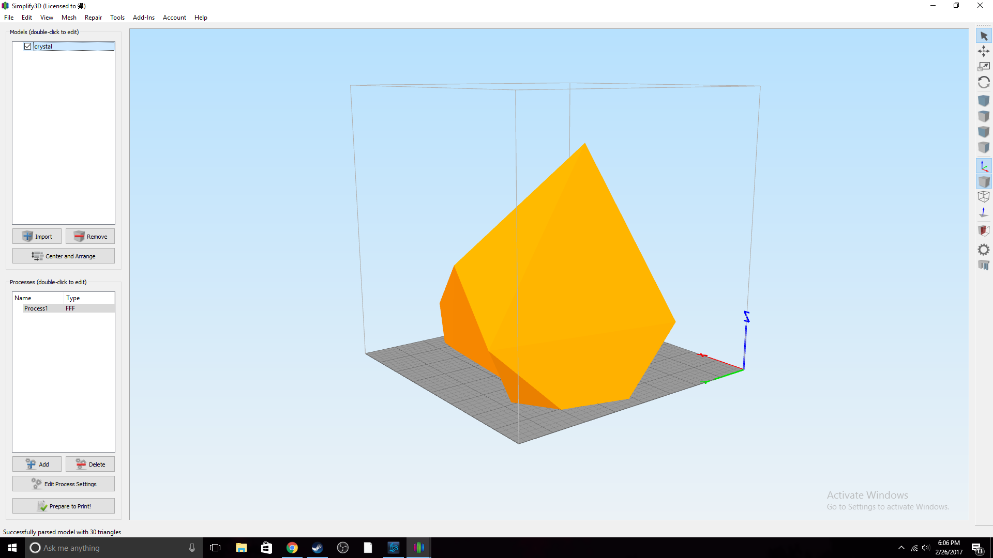Click the Cortana microphone icon
Screen dimensions: 993x558
pos(192,548)
